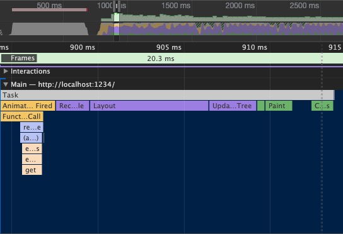
Task: Click the 1500 ms overview marker
Action: pos(176,6)
